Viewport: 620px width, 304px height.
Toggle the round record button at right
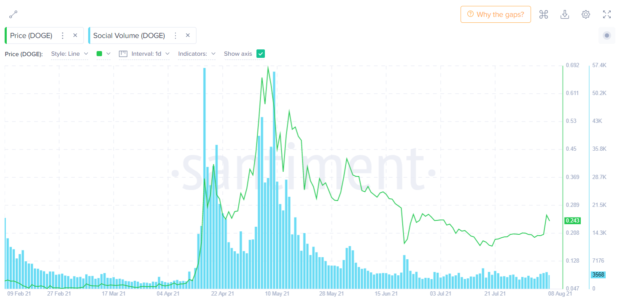point(607,35)
